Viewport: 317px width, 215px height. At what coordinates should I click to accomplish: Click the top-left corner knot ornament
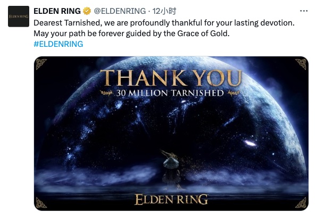click(41, 64)
